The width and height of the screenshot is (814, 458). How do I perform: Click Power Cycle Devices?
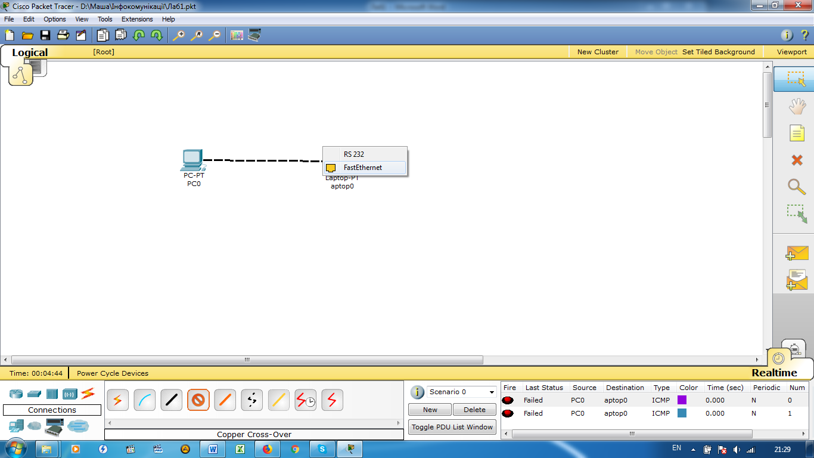(113, 373)
